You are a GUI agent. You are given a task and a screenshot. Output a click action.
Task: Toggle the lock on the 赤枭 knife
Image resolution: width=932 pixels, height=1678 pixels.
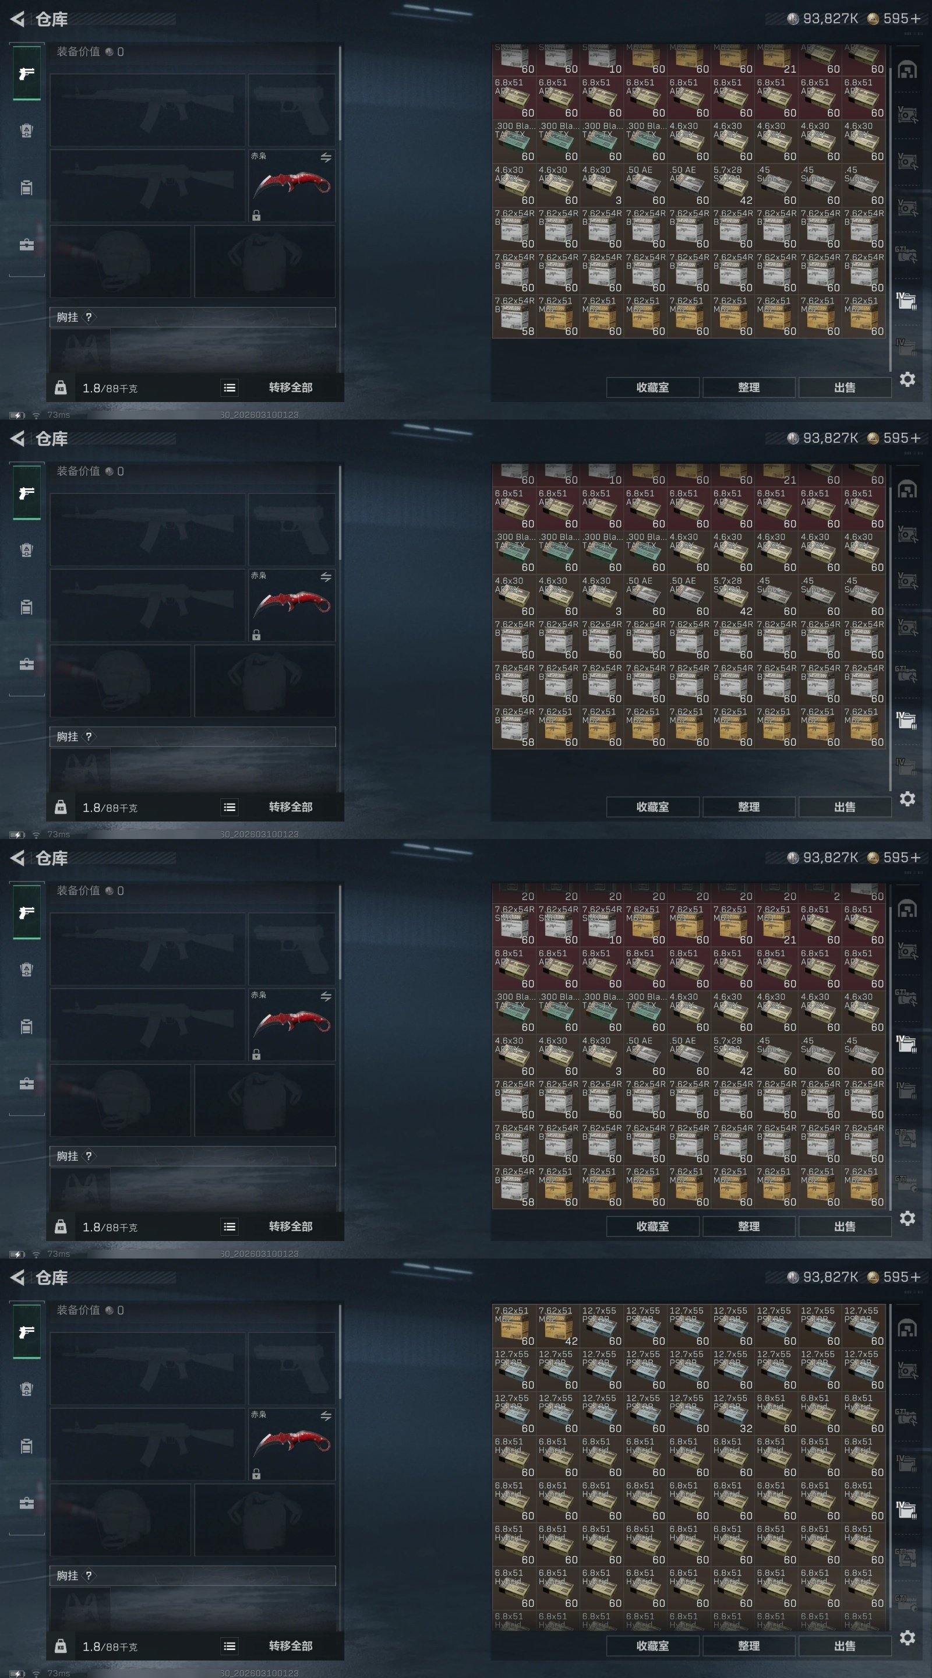[256, 216]
